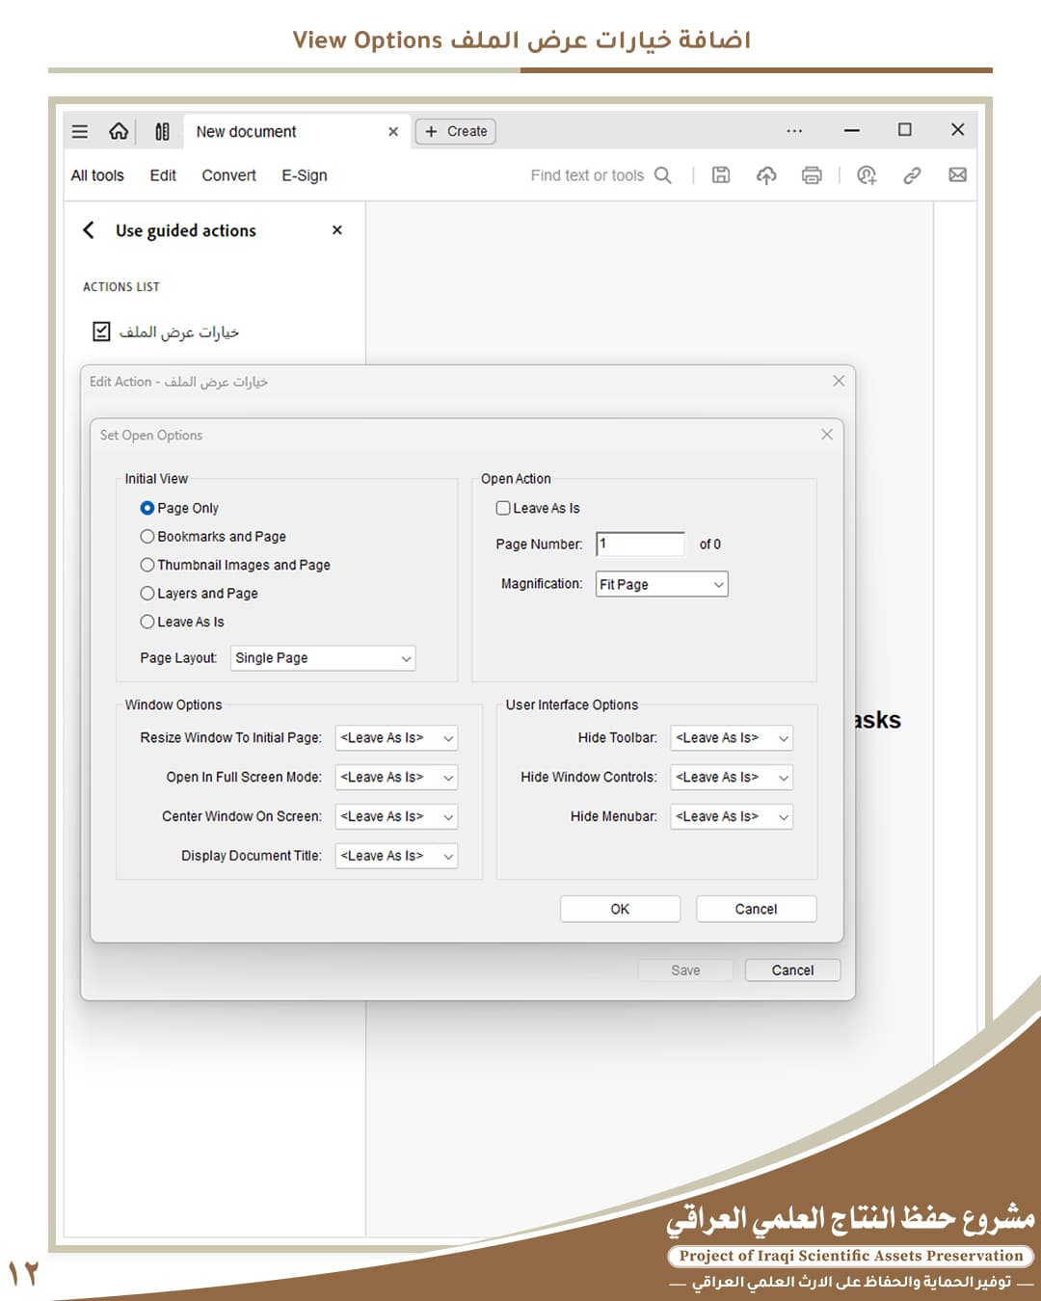Go back using guided actions arrow
The width and height of the screenshot is (1041, 1301).
tap(89, 230)
